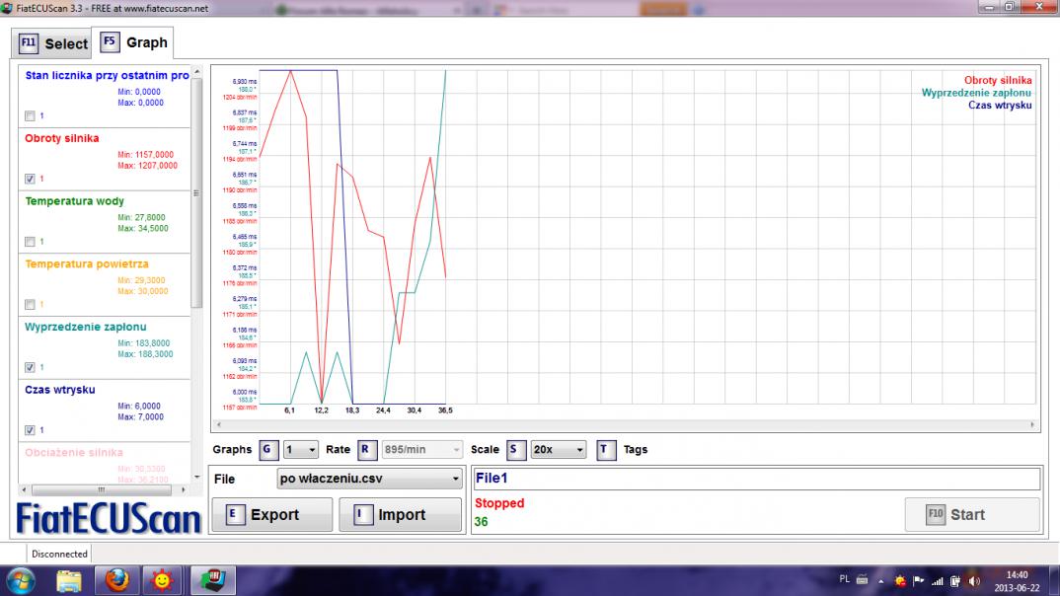Click the Tags label button
Image resolution: width=1060 pixels, height=596 pixels.
coord(635,449)
